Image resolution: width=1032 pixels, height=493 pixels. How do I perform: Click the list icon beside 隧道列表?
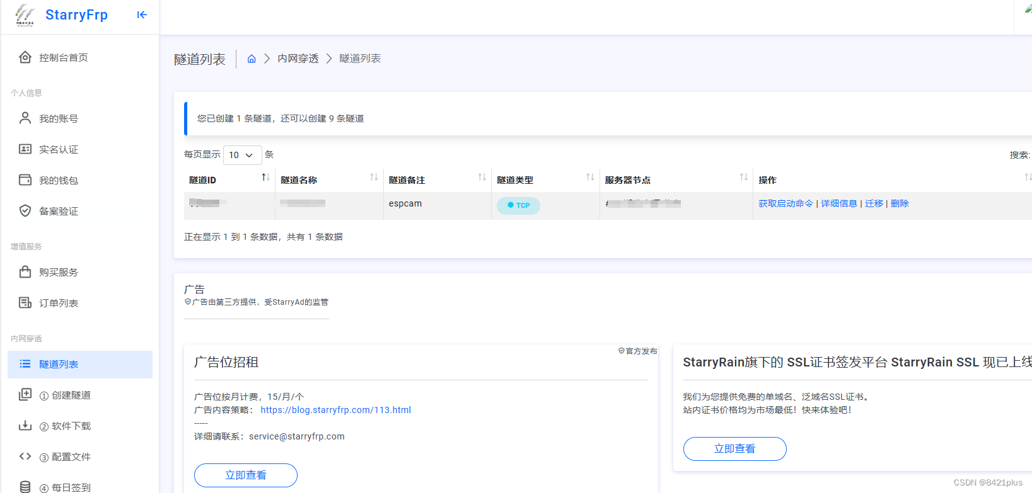point(25,364)
